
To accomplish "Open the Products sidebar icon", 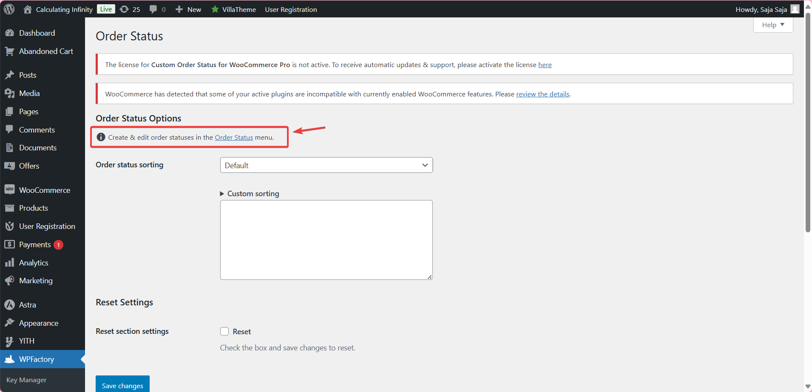I will 10,208.
